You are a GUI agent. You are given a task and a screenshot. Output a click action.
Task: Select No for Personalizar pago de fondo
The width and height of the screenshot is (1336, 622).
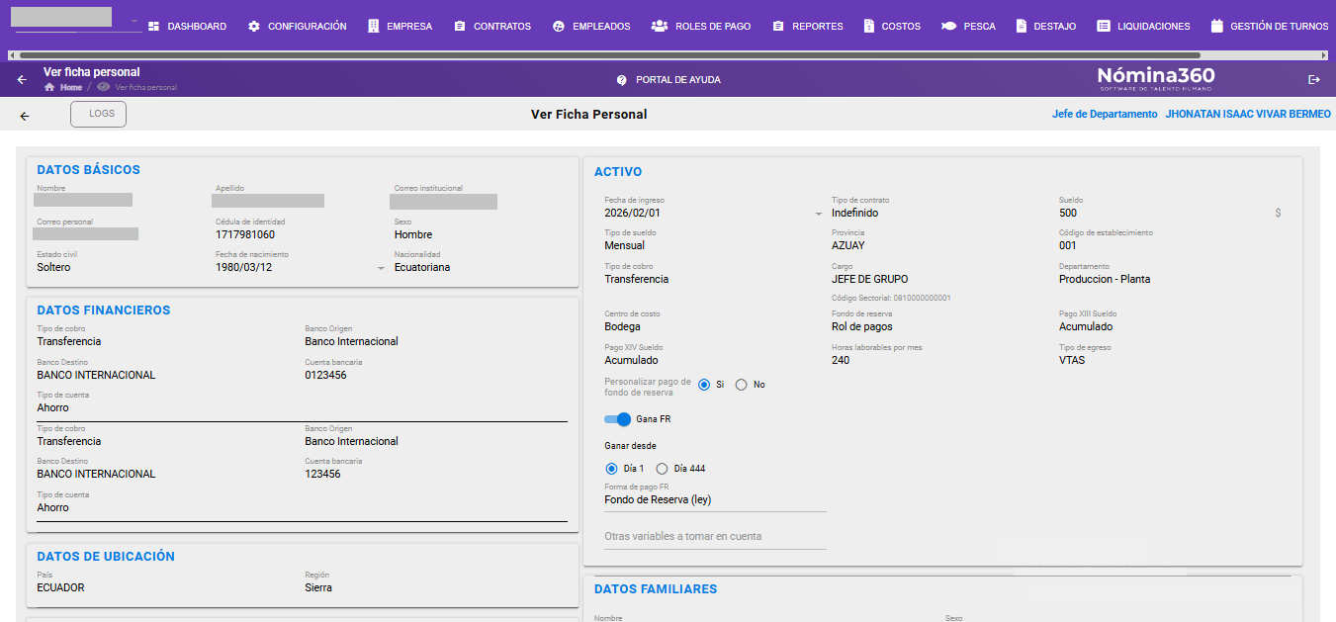[x=741, y=385]
